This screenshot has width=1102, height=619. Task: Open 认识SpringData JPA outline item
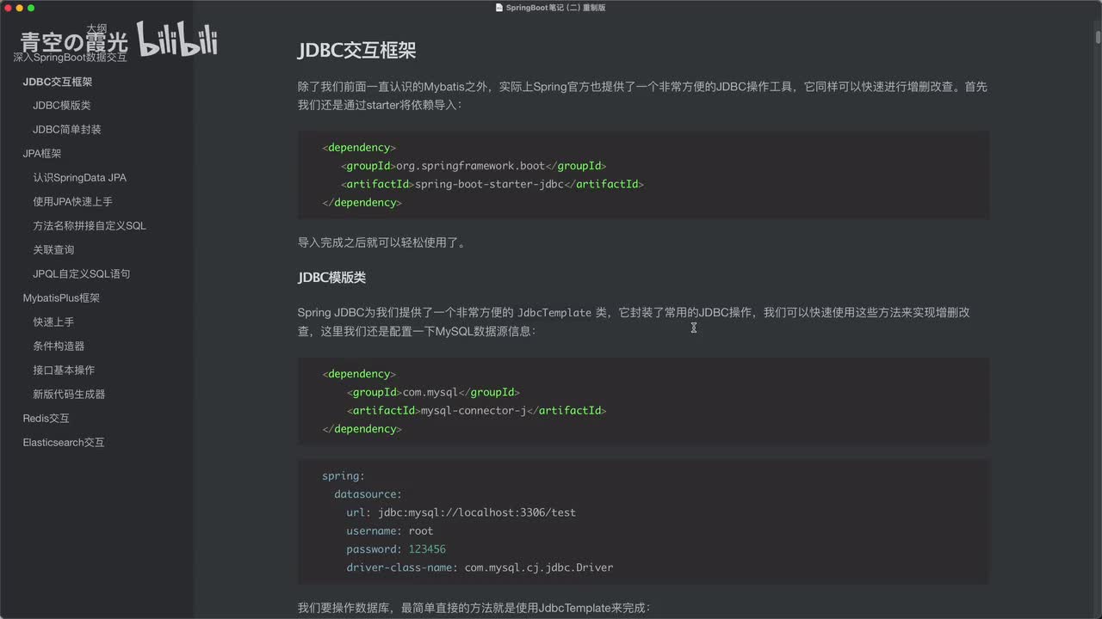pos(80,178)
